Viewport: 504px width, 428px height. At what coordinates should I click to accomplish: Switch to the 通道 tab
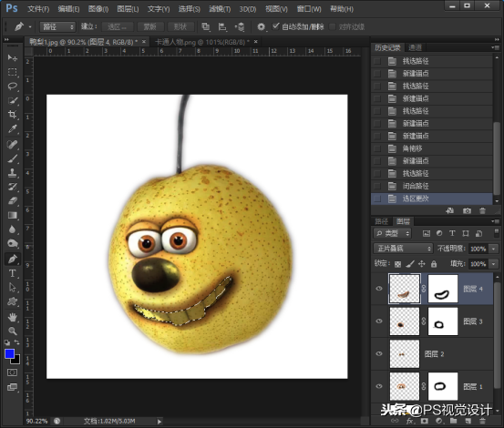(x=415, y=47)
